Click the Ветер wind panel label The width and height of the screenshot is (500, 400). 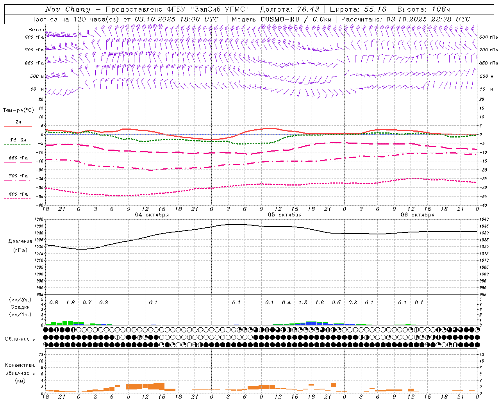coord(36,30)
